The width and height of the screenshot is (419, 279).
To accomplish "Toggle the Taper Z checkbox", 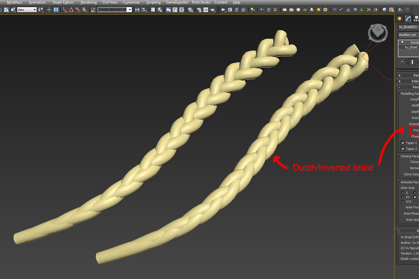I will pyautogui.click(x=403, y=149).
